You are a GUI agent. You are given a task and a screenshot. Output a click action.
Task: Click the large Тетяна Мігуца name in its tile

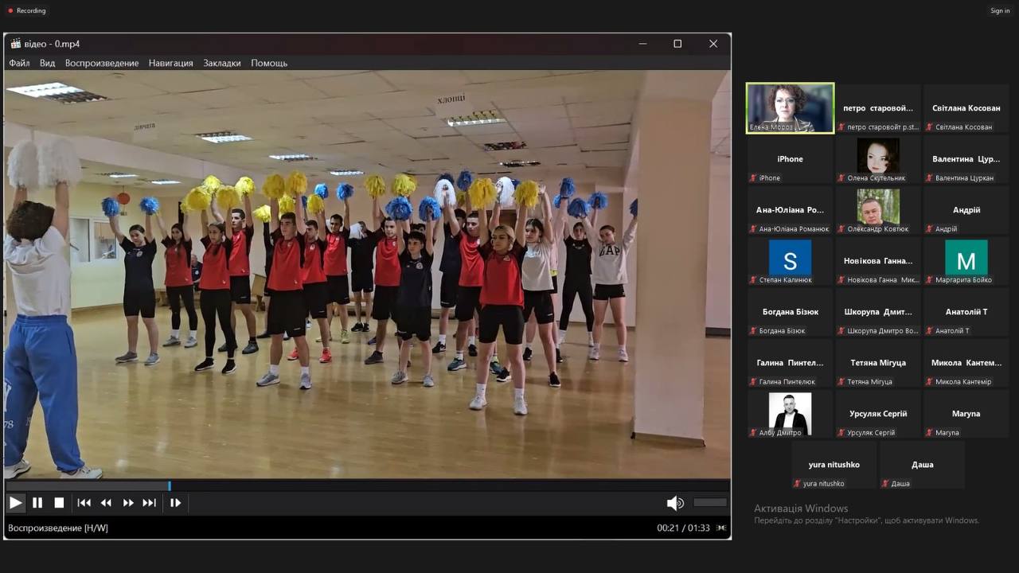tap(878, 363)
